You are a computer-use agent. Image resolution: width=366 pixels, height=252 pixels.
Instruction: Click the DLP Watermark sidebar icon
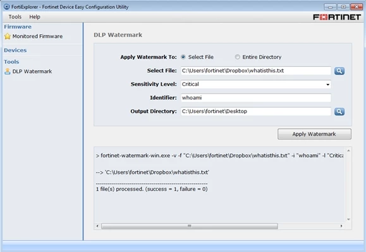(8, 71)
